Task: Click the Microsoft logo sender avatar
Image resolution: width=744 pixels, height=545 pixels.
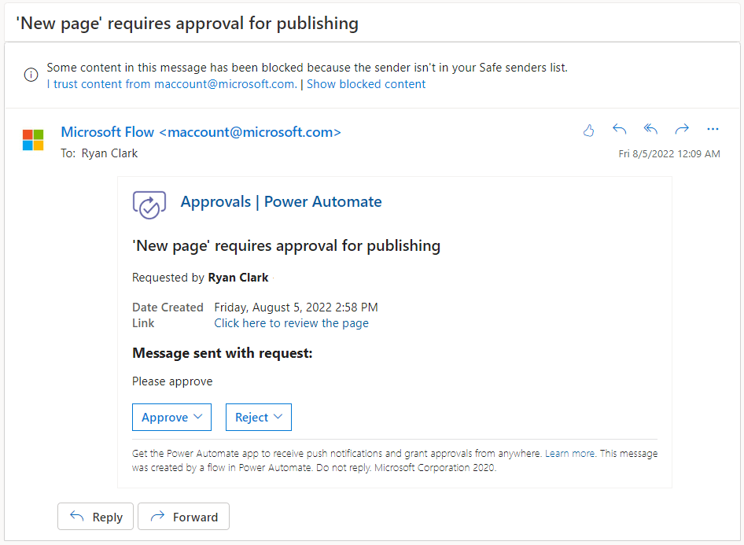Action: coord(33,140)
